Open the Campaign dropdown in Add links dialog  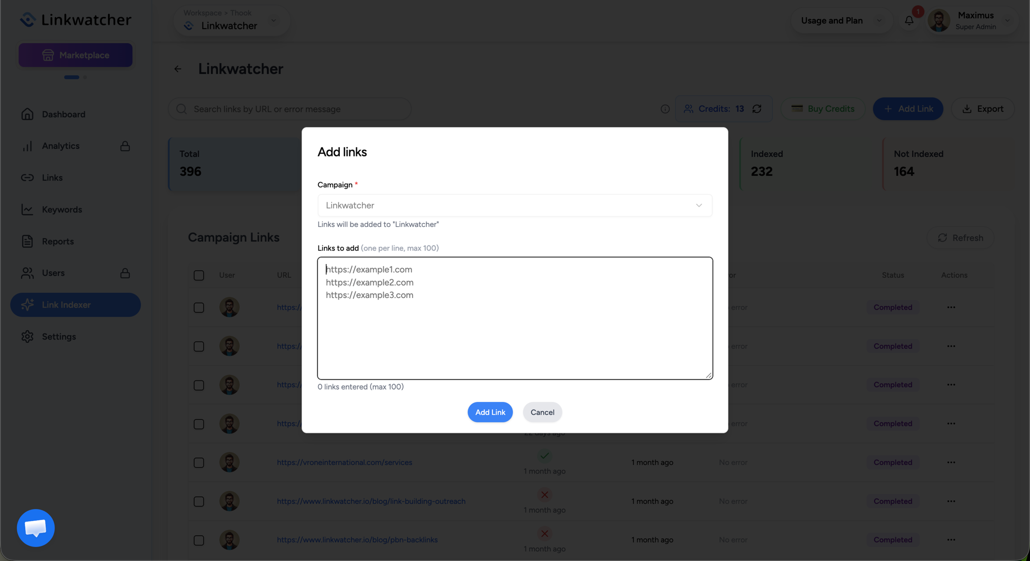click(x=514, y=205)
